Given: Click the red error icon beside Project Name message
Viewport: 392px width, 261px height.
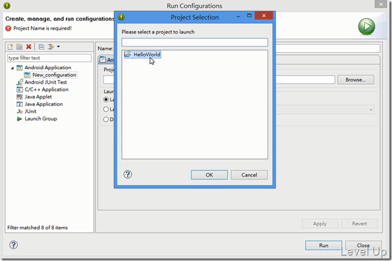Looking at the screenshot, I should (9, 29).
